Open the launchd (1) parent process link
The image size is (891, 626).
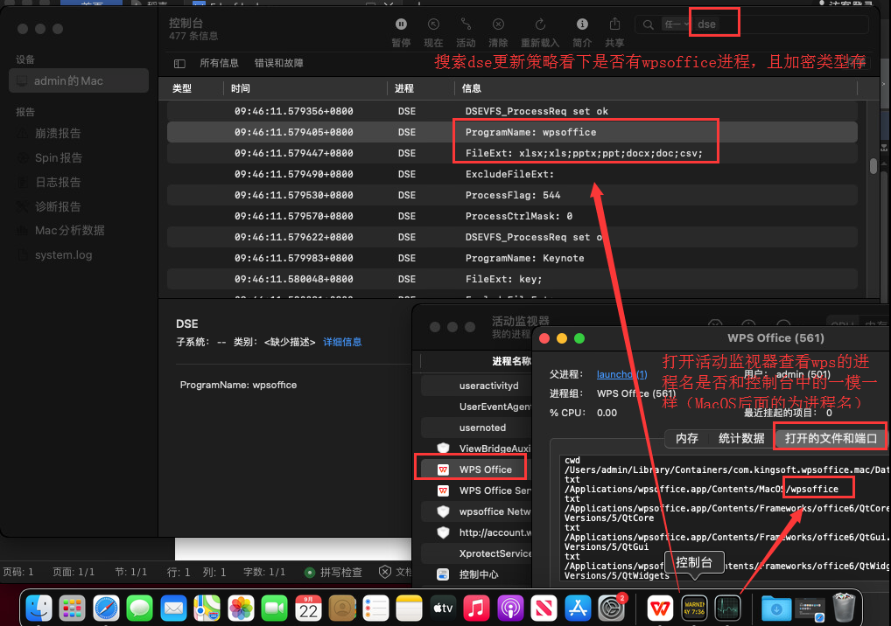pyautogui.click(x=621, y=374)
